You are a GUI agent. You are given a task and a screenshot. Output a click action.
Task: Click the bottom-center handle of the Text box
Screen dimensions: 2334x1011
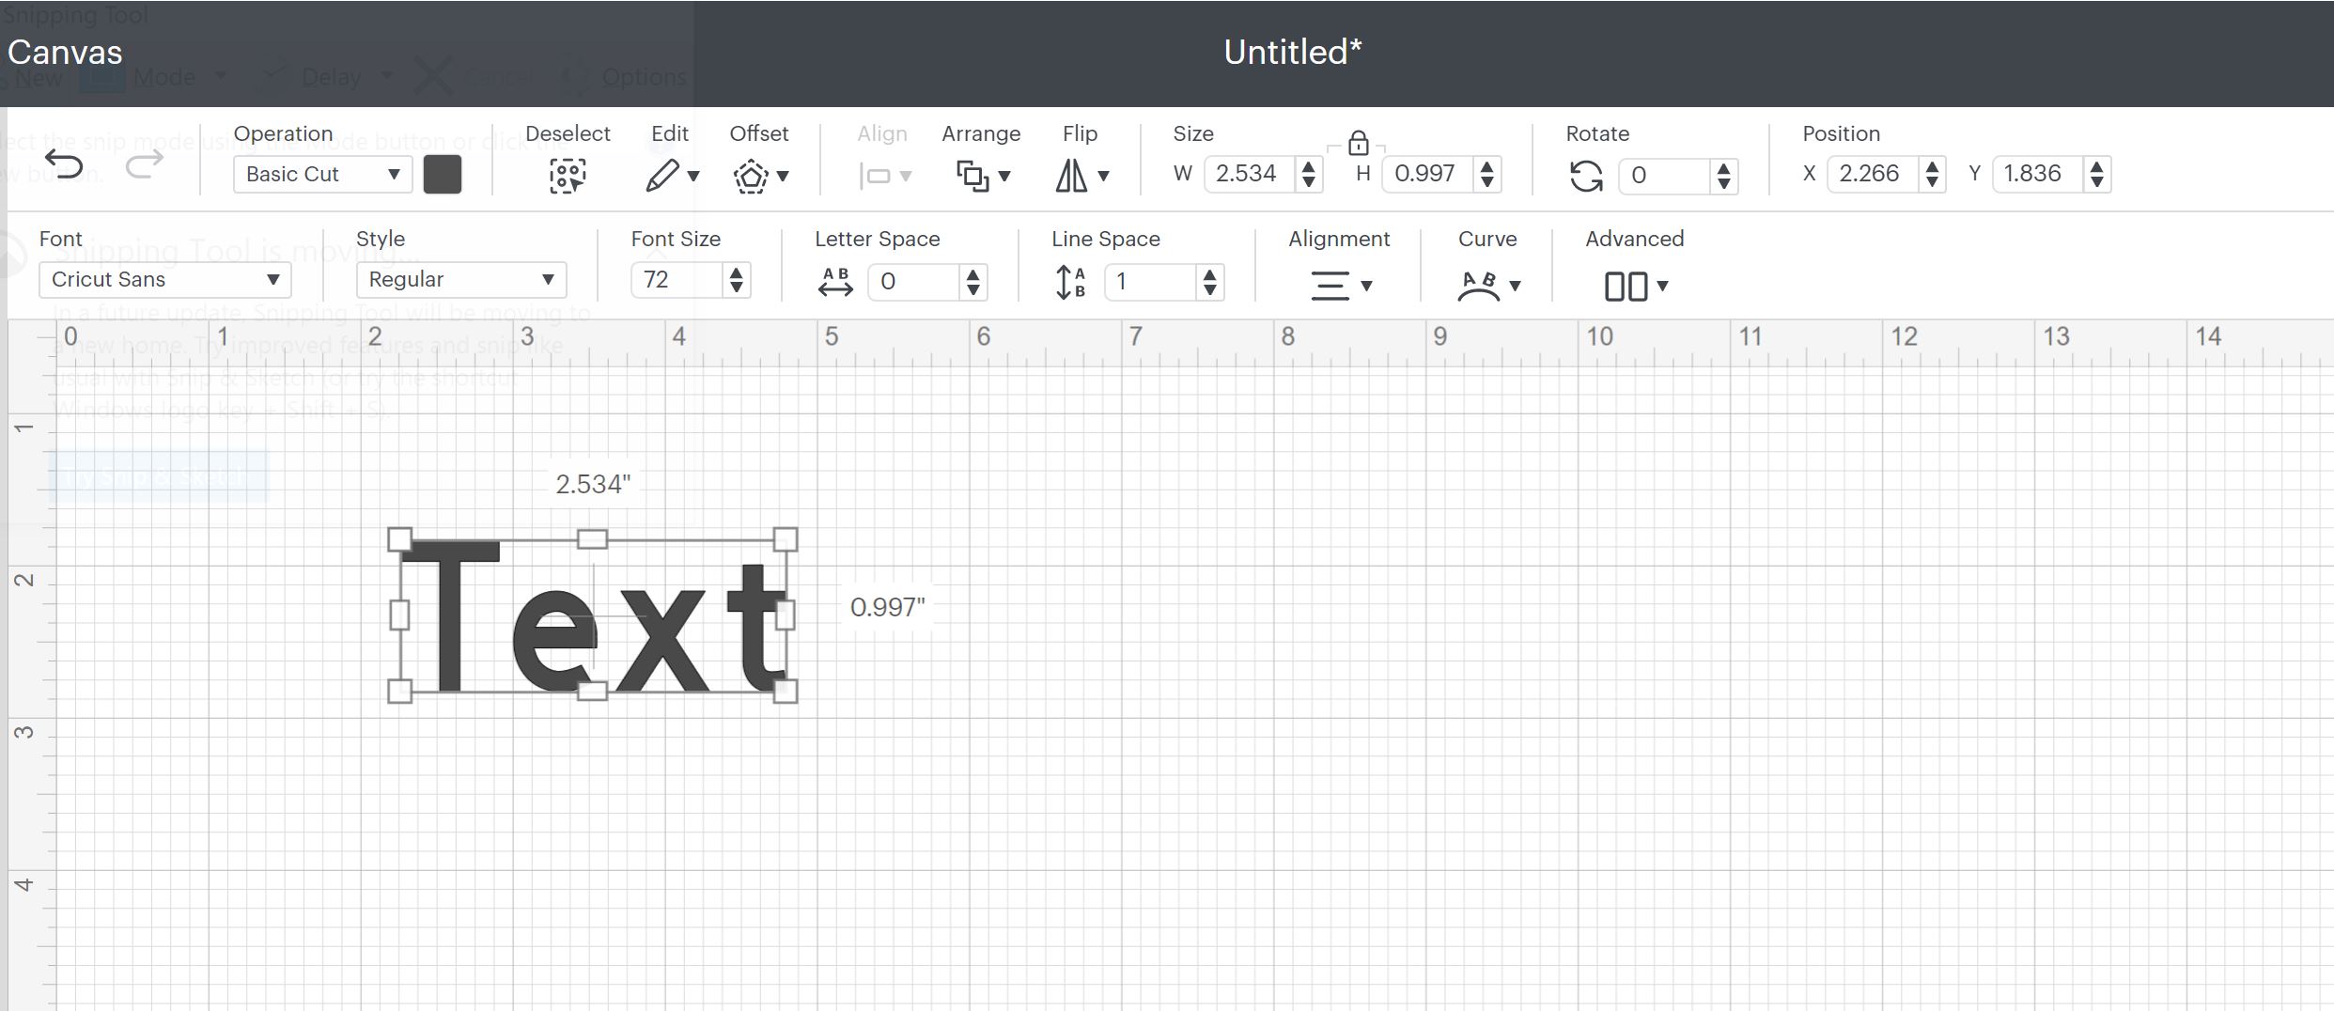(592, 692)
